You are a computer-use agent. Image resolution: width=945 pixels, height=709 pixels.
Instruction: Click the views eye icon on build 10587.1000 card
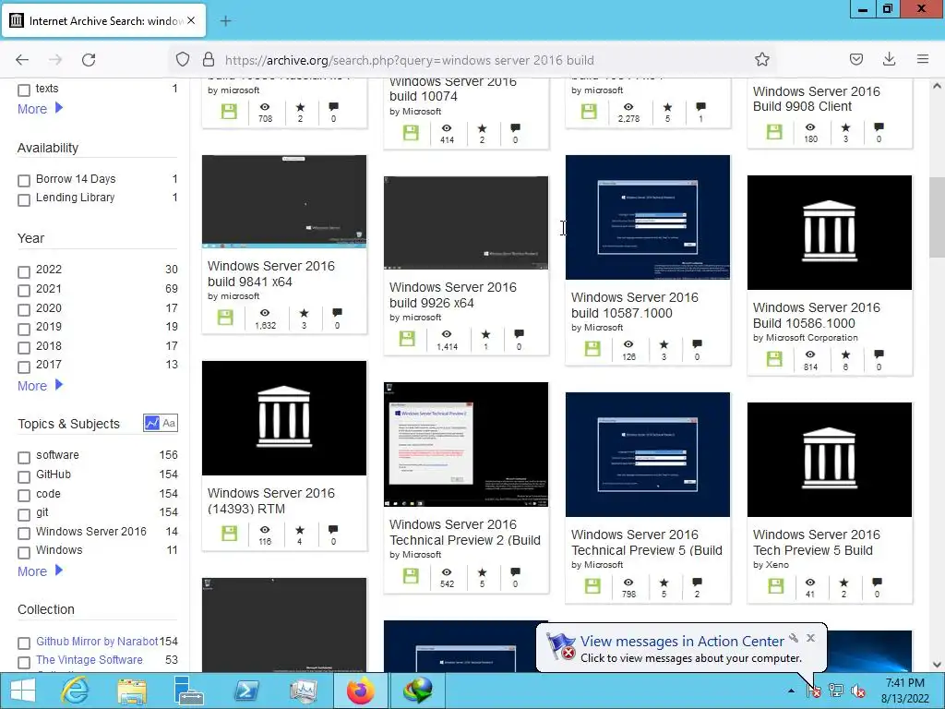coord(628,344)
